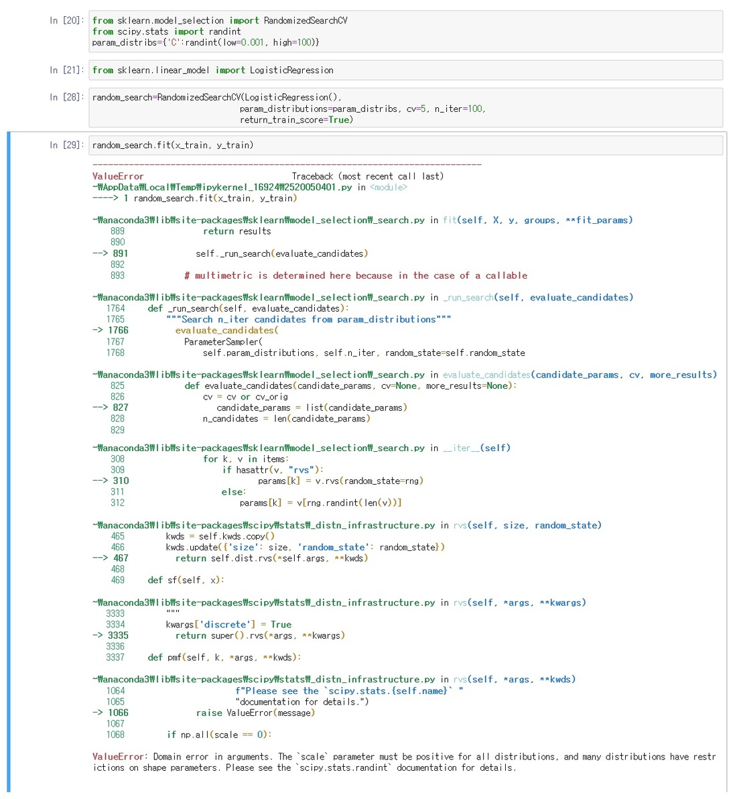Screen dimensions: 737x799
Task: Click 'Traceback (most recent call last)' text
Action: pyautogui.click(x=367, y=176)
